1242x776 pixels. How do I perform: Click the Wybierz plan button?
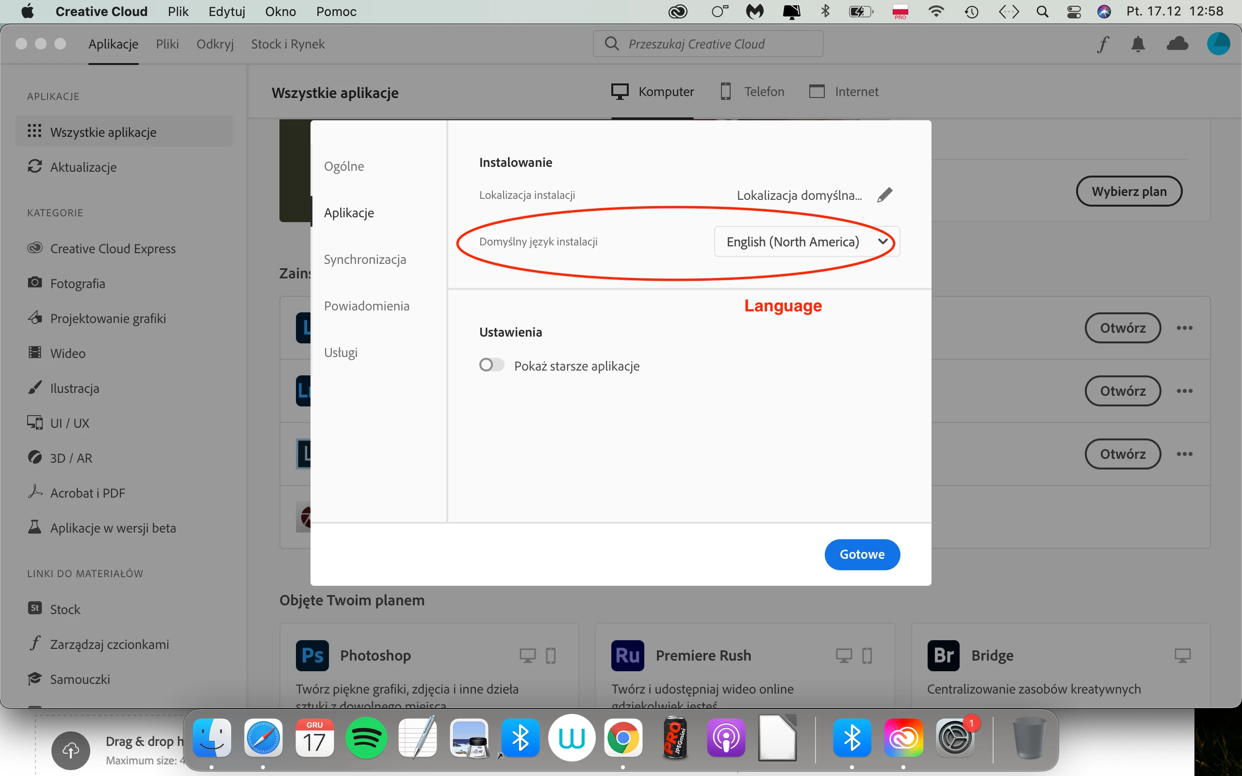point(1128,192)
